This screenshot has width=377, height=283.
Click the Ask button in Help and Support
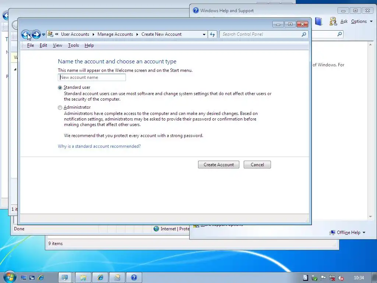point(344,21)
